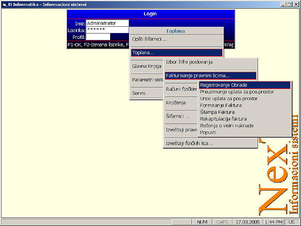Screen dimensions: 301x226
Task: Maximize the Ei Informatika window
Action: (290, 5)
